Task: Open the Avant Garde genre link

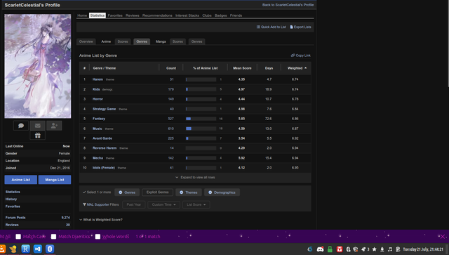Action: [102, 138]
